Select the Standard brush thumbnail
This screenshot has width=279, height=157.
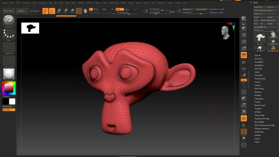click(9, 22)
